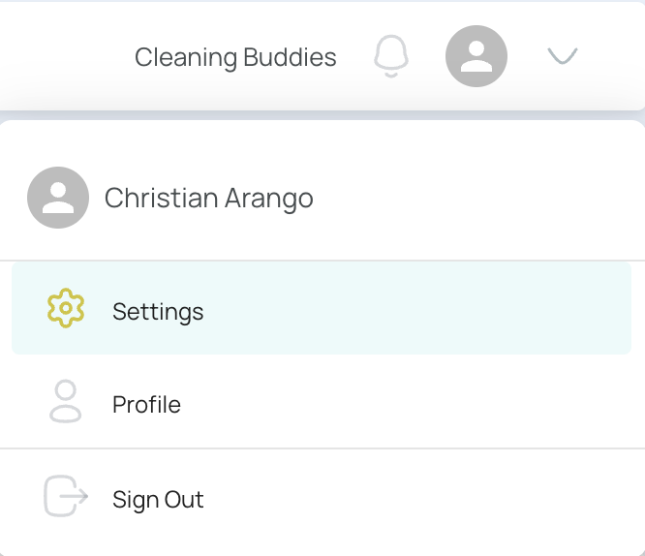Click the Cleaning Buddies company name
Screen dimensions: 645x556
pyautogui.click(x=235, y=57)
